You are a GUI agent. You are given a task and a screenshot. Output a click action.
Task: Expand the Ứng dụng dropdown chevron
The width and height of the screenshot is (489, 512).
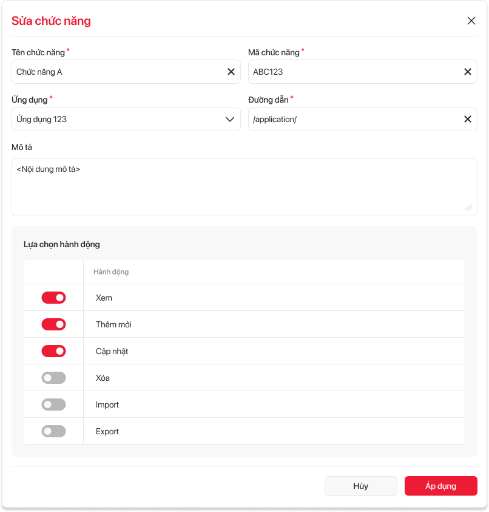tap(230, 119)
